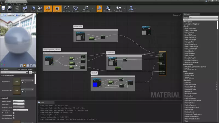The width and height of the screenshot is (219, 123).
Task: Open the Help menu
Action: coord(25,4)
